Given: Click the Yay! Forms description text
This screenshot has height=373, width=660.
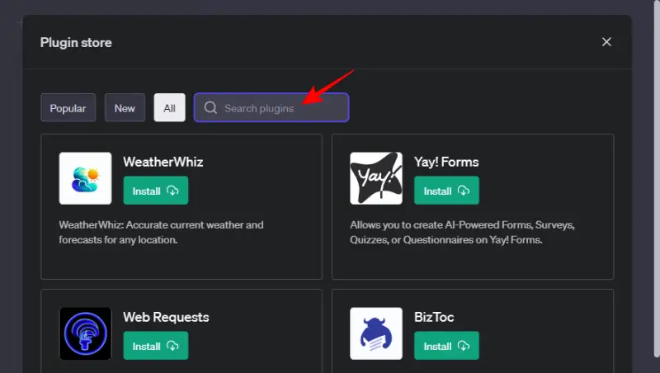Looking at the screenshot, I should point(462,233).
